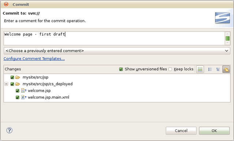Image resolution: width=234 pixels, height=141 pixels.
Task: Click the Cancel button
Action: click(181, 131)
